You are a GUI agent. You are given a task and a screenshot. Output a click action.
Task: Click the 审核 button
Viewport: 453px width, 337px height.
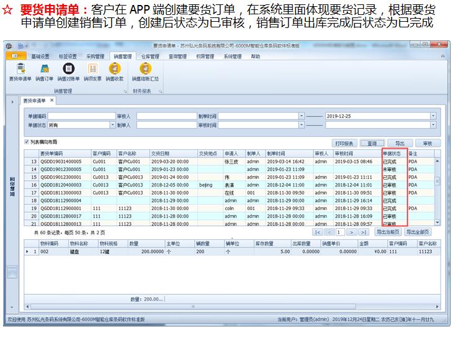(x=428, y=143)
